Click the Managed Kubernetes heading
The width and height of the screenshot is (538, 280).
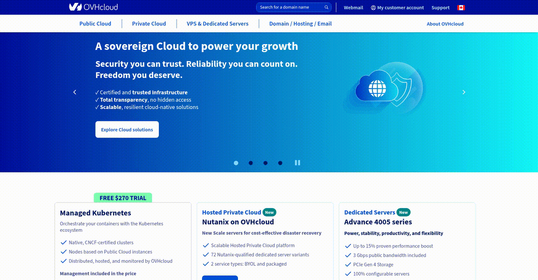coord(95,213)
